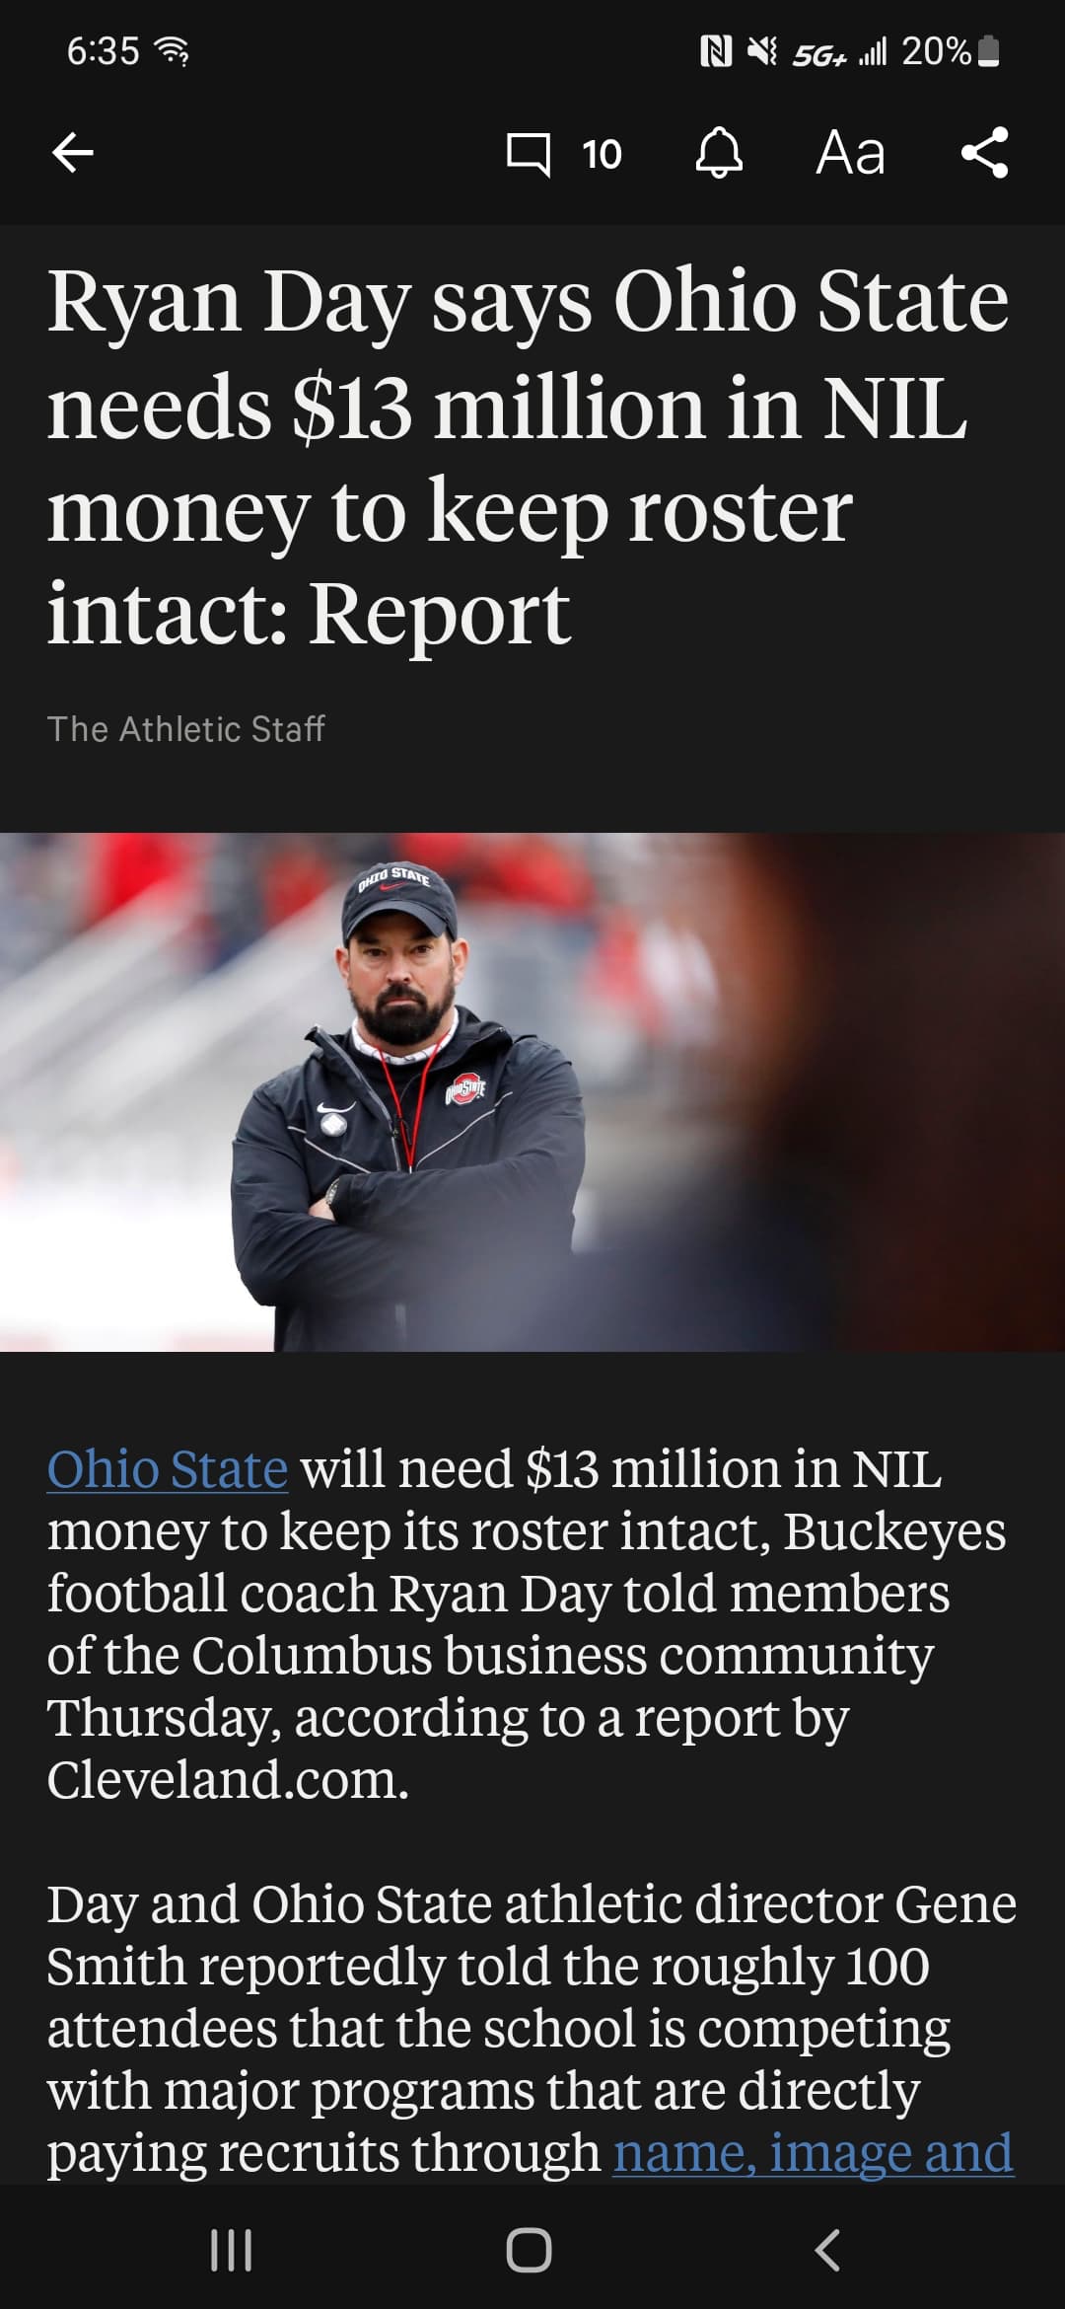Tap the 5G signal strength indicator
The width and height of the screenshot is (1065, 2309).
click(839, 51)
